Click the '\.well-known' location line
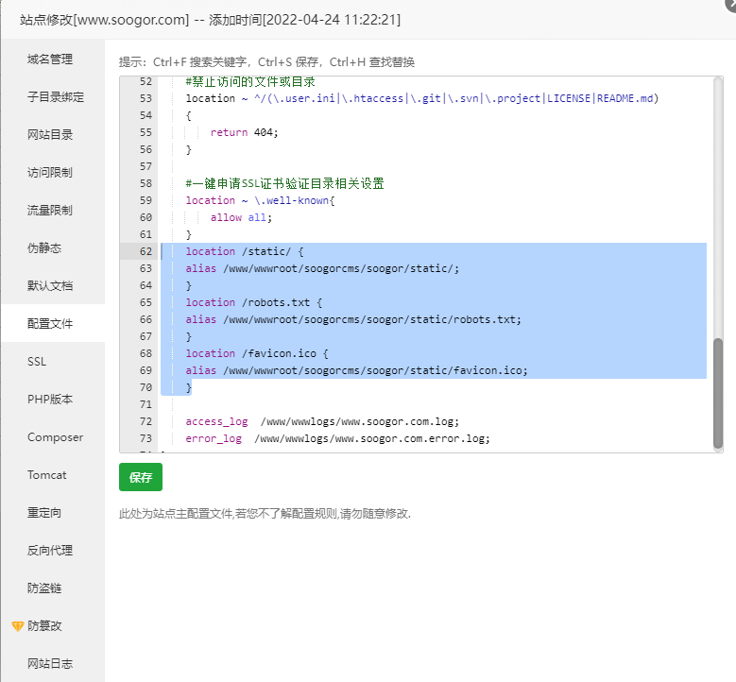736x682 pixels. pos(260,200)
